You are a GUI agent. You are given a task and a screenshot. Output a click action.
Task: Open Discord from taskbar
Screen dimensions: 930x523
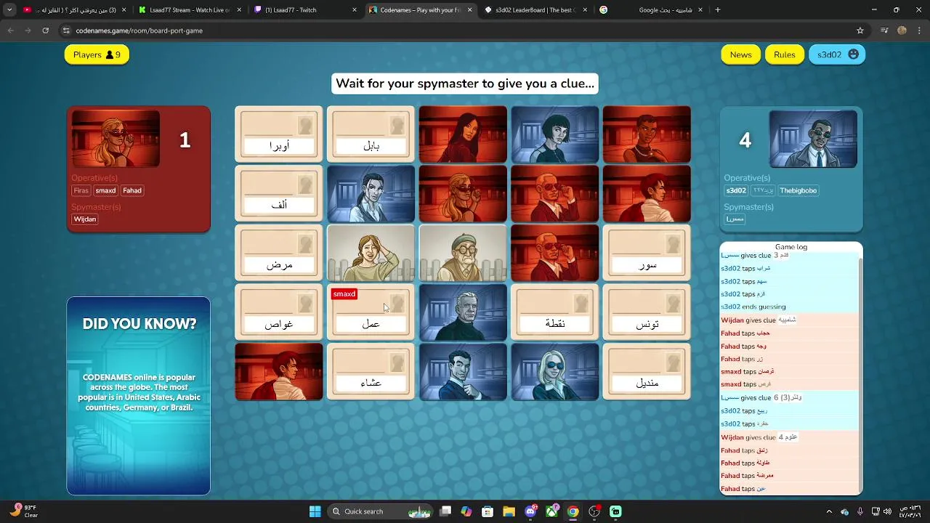(x=530, y=511)
